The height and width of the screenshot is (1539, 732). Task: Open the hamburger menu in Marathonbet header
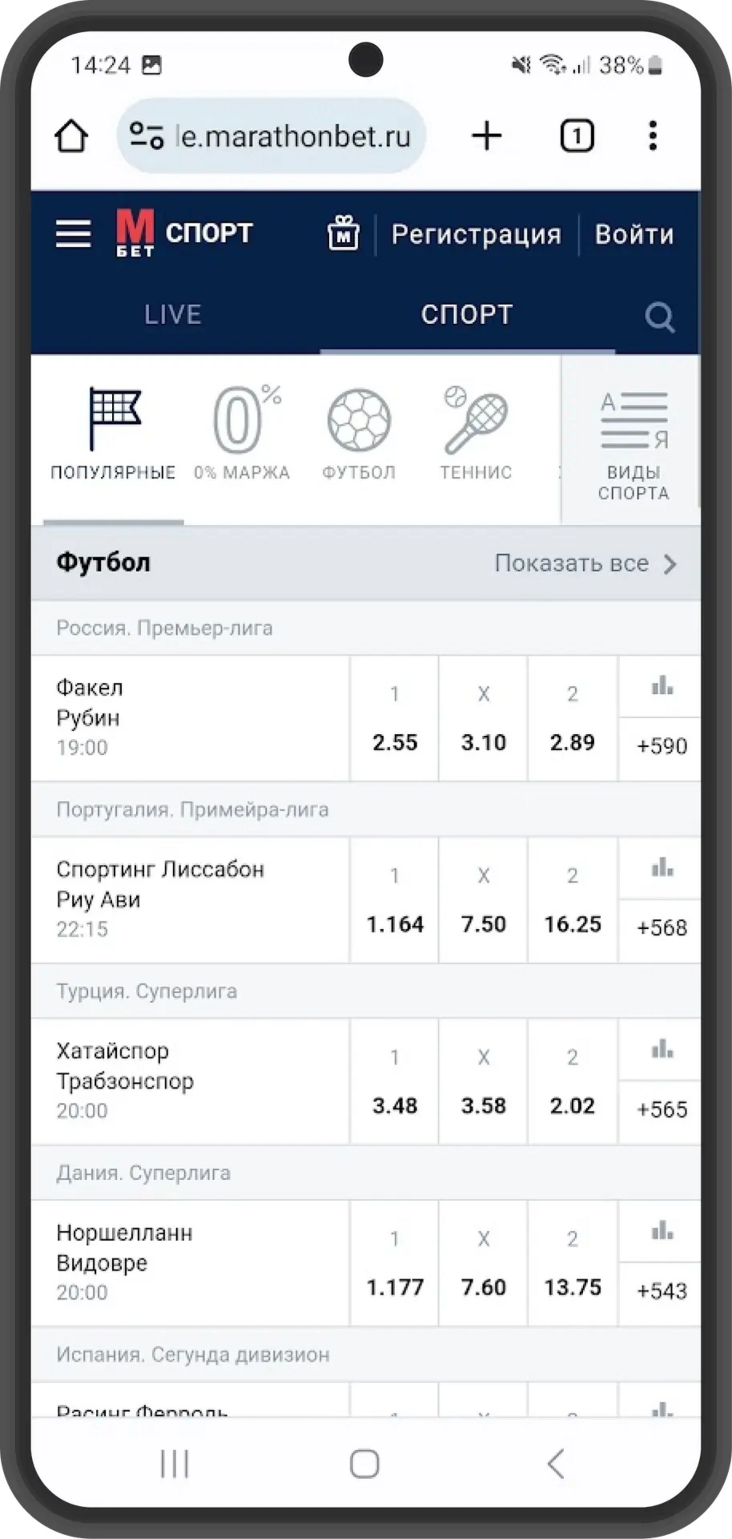pyautogui.click(x=74, y=233)
